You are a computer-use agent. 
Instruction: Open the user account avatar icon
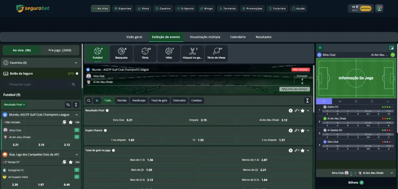click(x=379, y=8)
